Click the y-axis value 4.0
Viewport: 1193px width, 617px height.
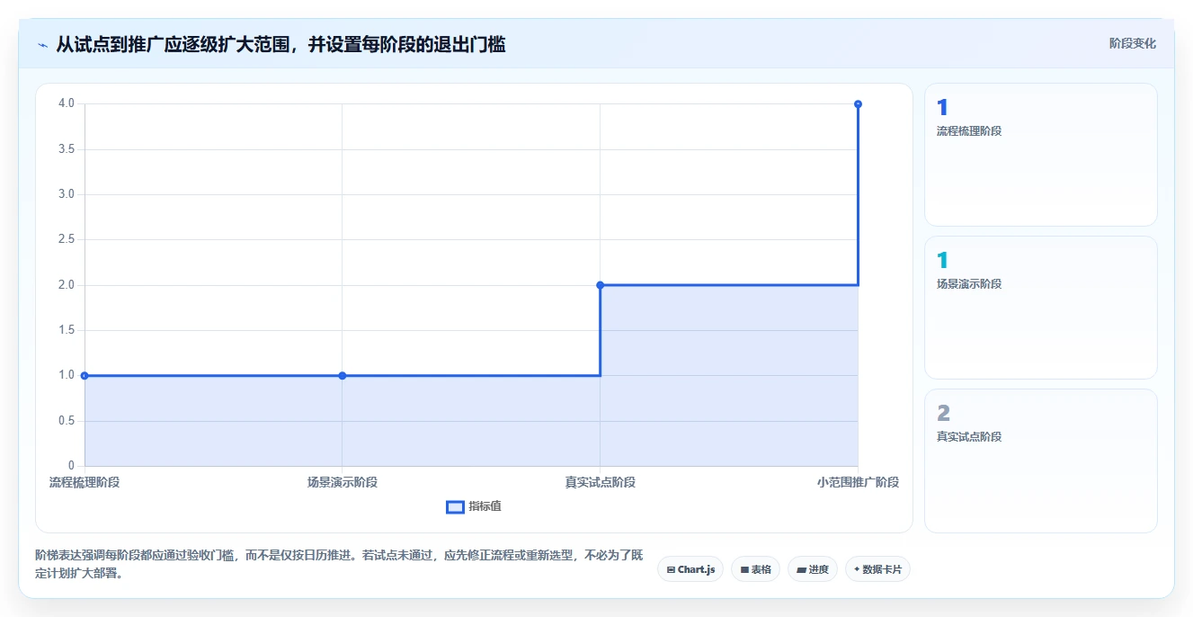pyautogui.click(x=67, y=103)
